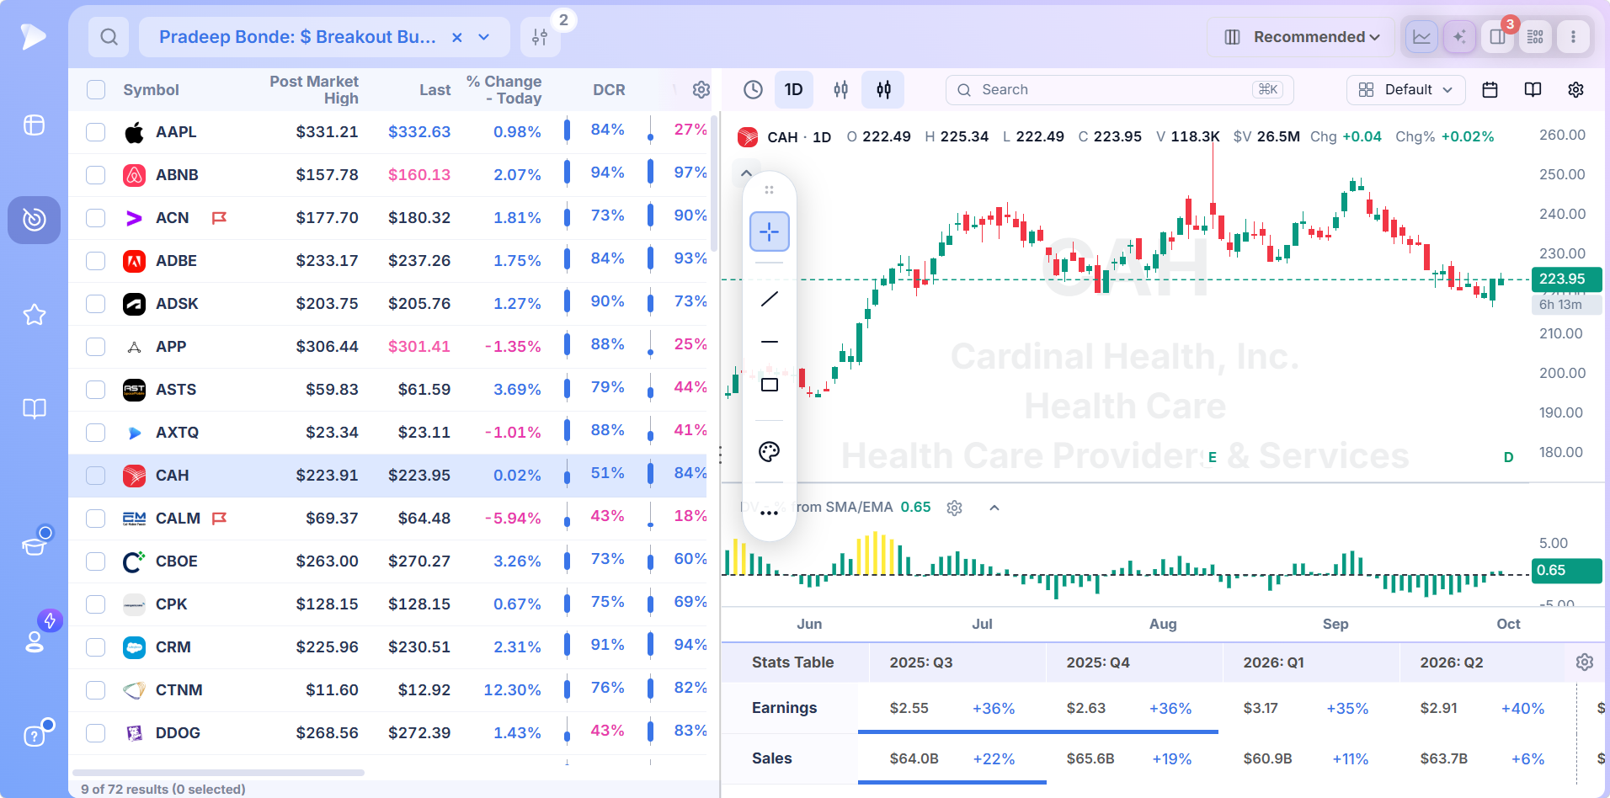Open the ACN red flag marker

coord(219,218)
